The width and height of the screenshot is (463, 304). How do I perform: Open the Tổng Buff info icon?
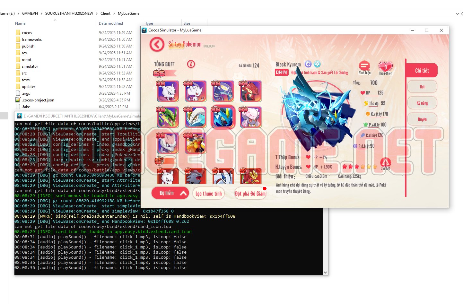191,64
